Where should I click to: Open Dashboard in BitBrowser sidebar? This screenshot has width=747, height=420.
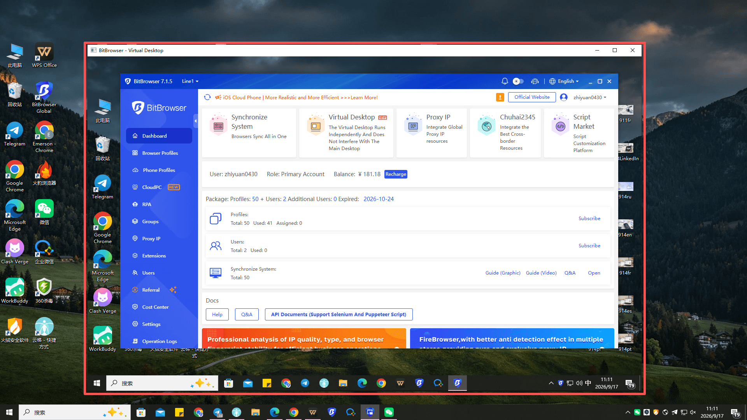[159, 136]
